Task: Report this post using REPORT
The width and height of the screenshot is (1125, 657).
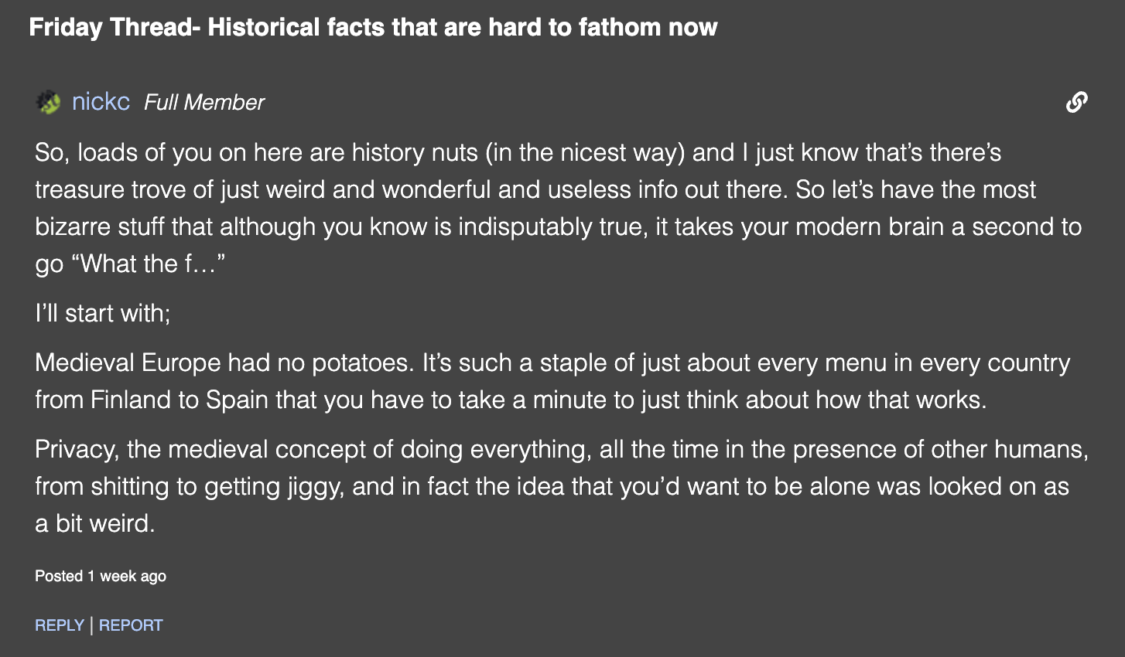Action: click(x=131, y=625)
